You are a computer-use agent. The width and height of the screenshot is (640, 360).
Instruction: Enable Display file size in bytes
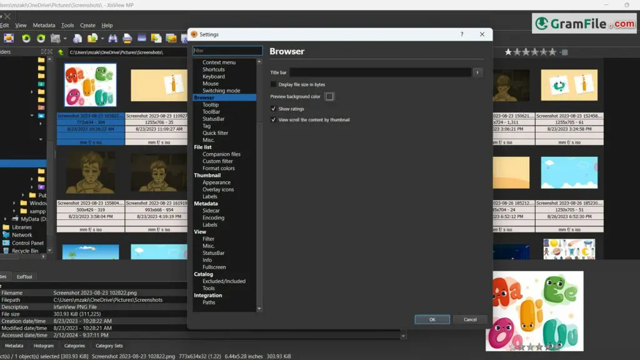[x=274, y=84]
